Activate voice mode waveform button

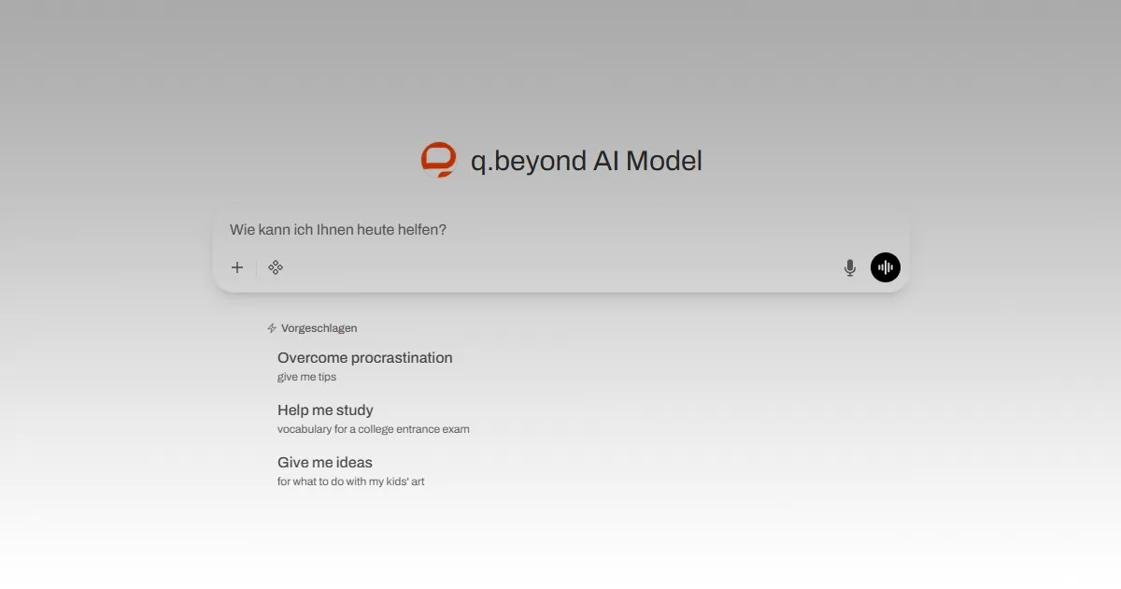886,267
